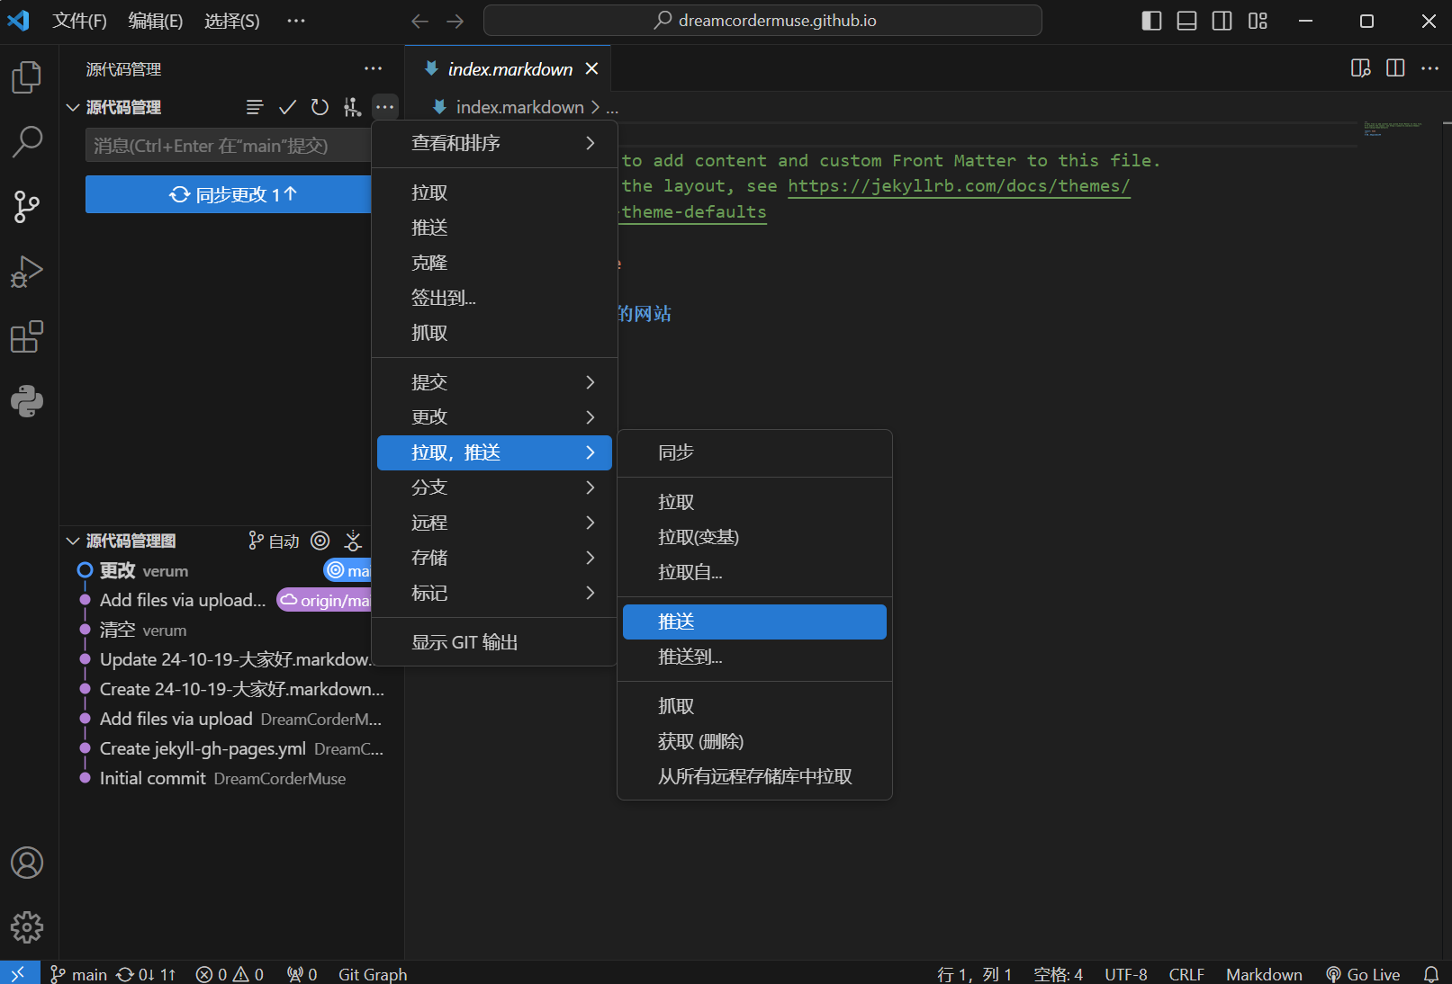Click the main branch status item
Viewport: 1452px width, 984px height.
(78, 974)
